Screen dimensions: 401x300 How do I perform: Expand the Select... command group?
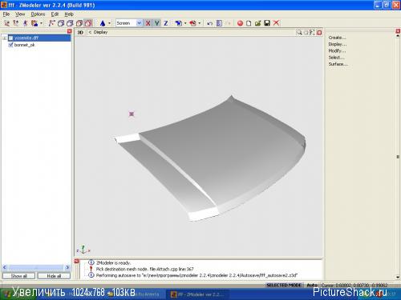click(x=336, y=58)
